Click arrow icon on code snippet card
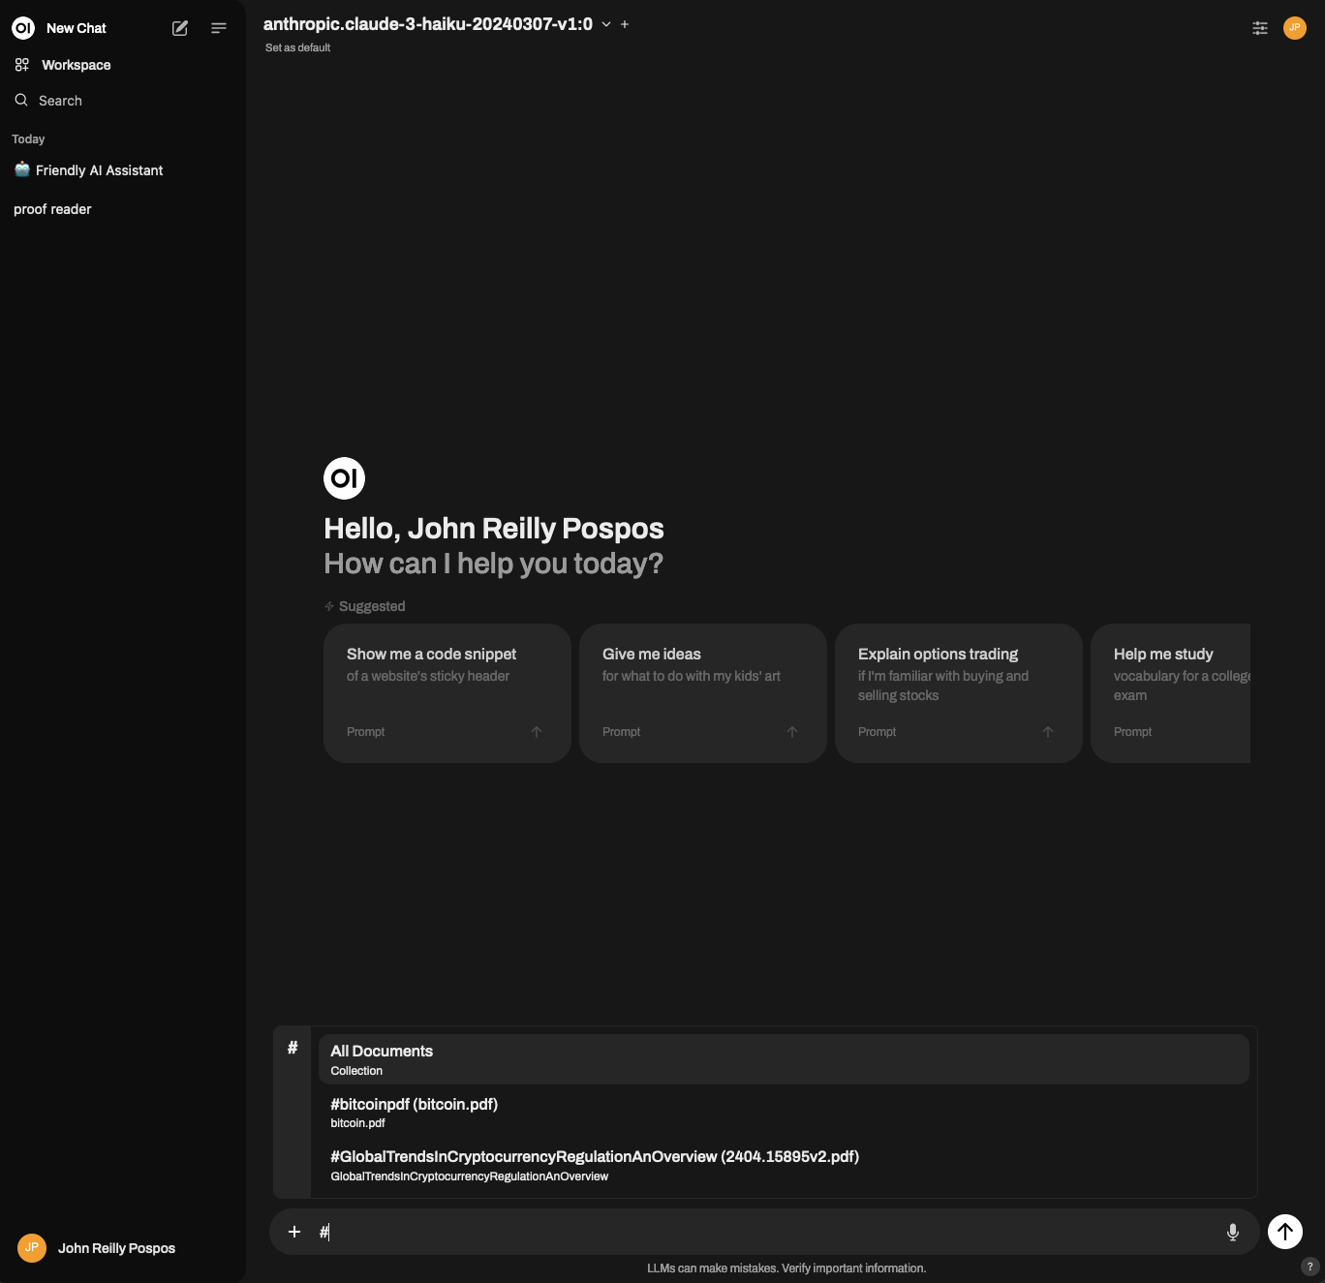 tap(537, 732)
